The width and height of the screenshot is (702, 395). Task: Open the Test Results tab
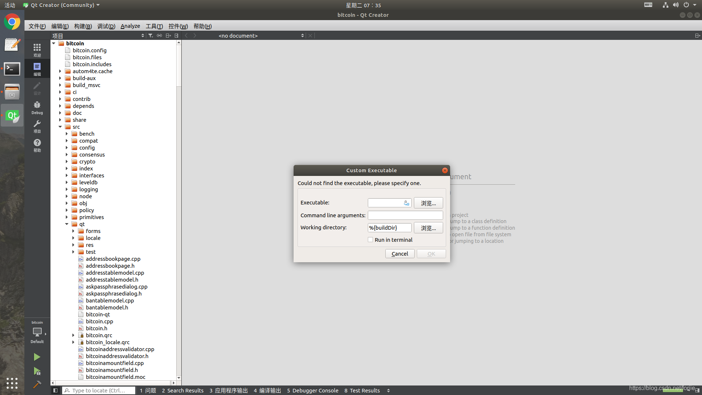(x=362, y=390)
